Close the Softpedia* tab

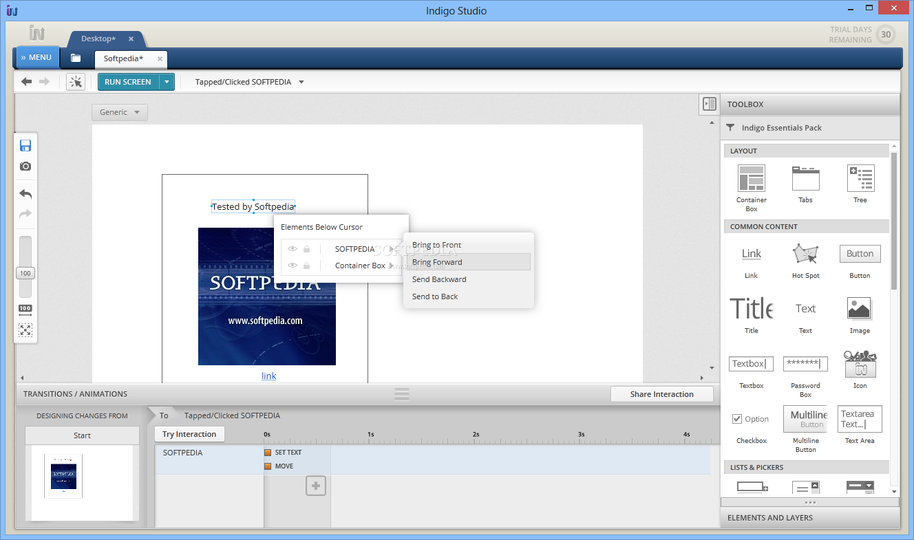tap(160, 58)
